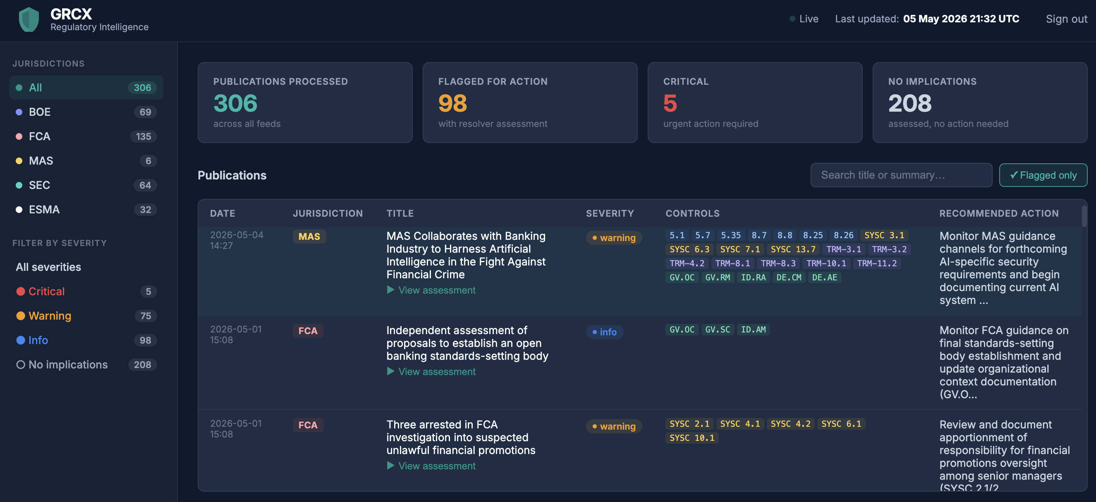
Task: Filter by No implications severity
Action: (86, 365)
